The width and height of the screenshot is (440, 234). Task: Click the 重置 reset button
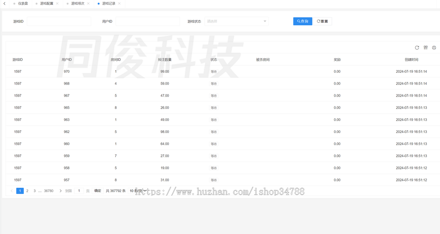(x=322, y=21)
